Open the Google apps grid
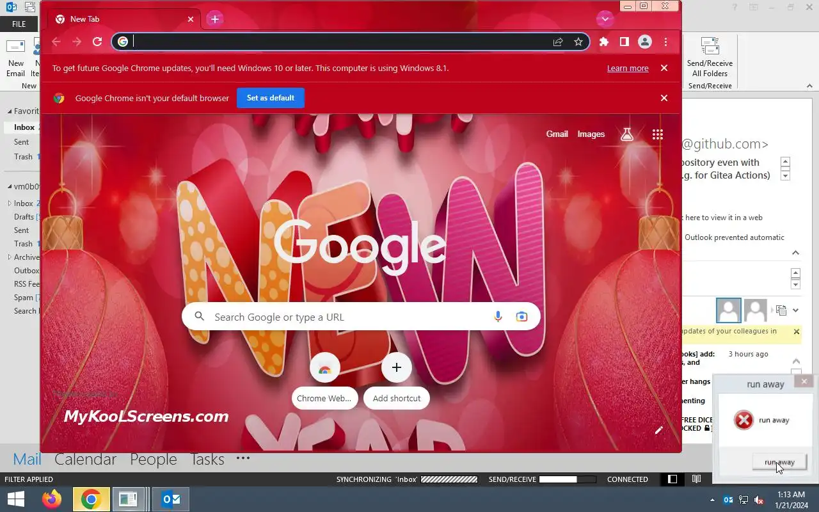 tap(658, 134)
